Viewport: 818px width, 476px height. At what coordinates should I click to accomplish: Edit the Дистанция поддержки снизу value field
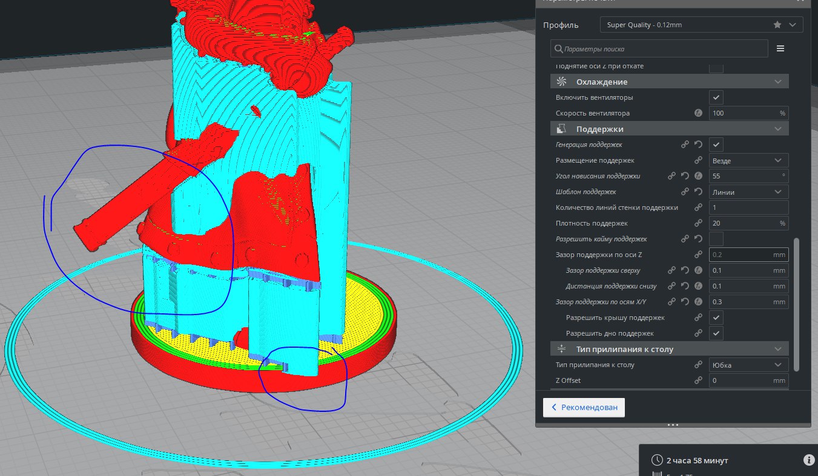click(749, 286)
